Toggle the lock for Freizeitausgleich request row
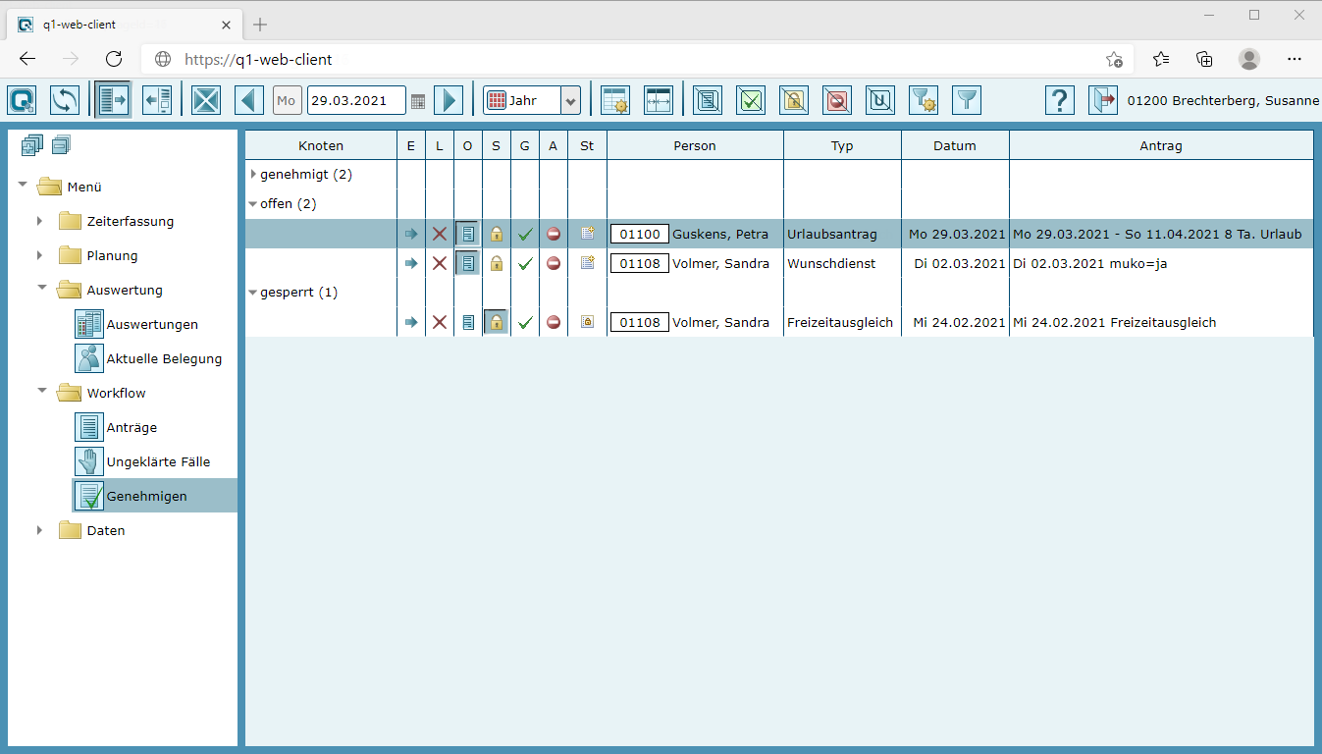Screen dimensions: 1322x754 point(497,322)
